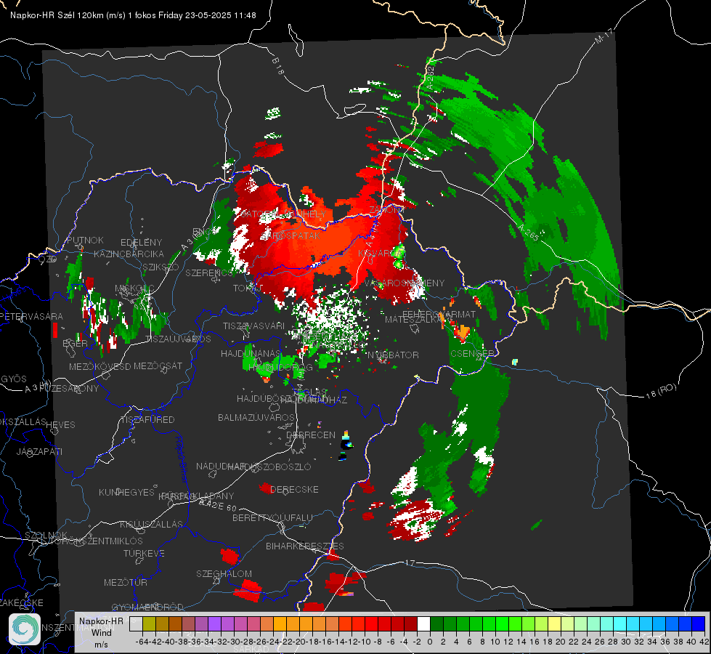Screen dimensions: 711x654
Task: Click the TÚRKEVE label
Action: 145,553
